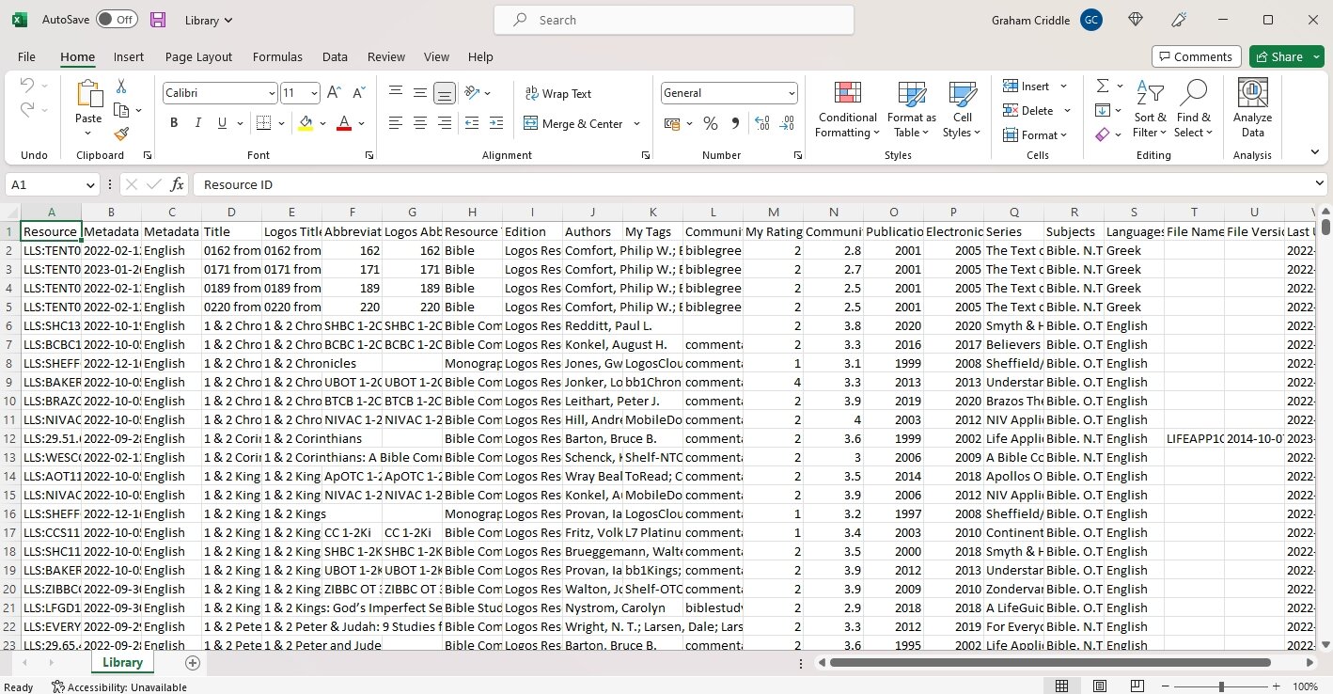Toggle Bold formatting
The height and width of the screenshot is (694, 1333).
coord(173,122)
